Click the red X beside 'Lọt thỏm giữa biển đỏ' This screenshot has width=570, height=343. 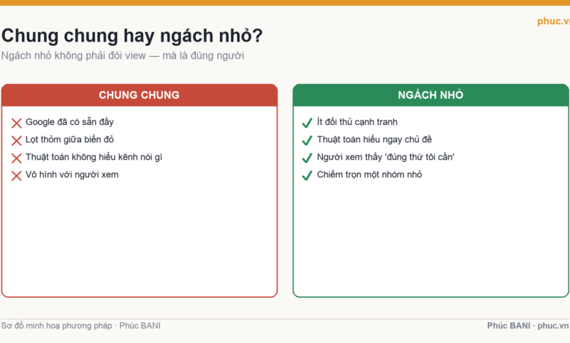[16, 140]
